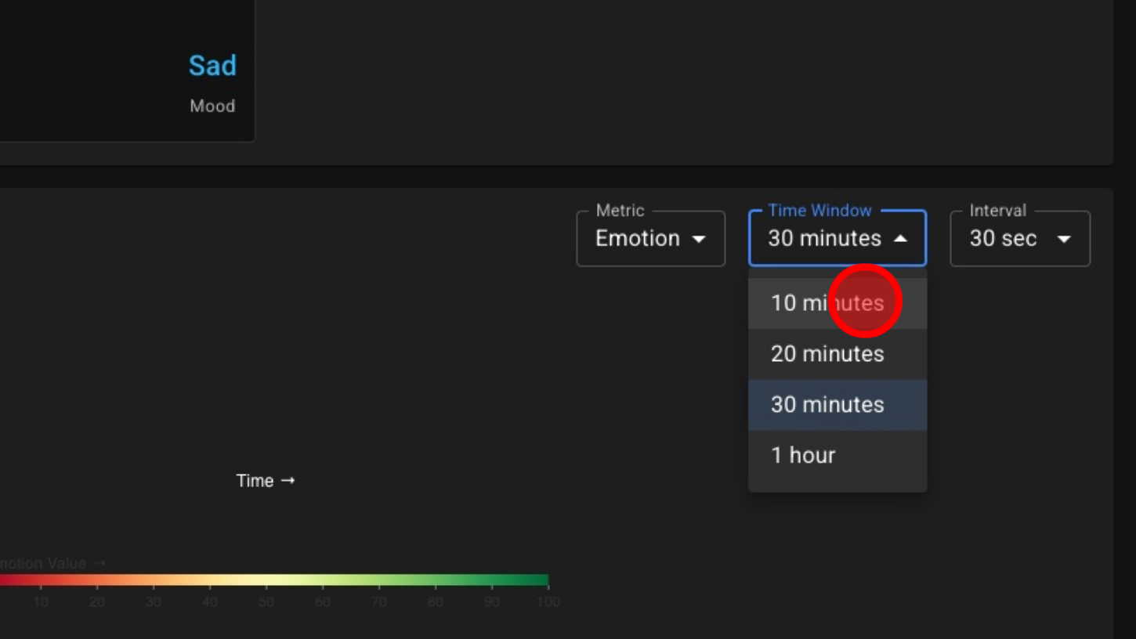The width and height of the screenshot is (1136, 639).
Task: Click the green end of emotion gradient
Action: point(541,580)
